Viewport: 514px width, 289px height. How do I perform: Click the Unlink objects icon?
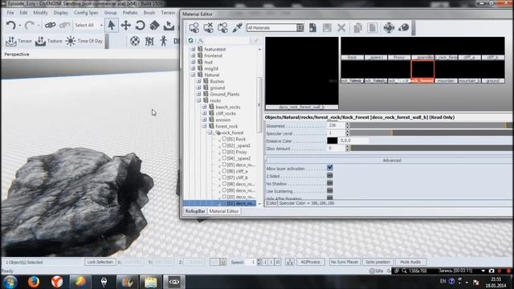[x=64, y=25]
